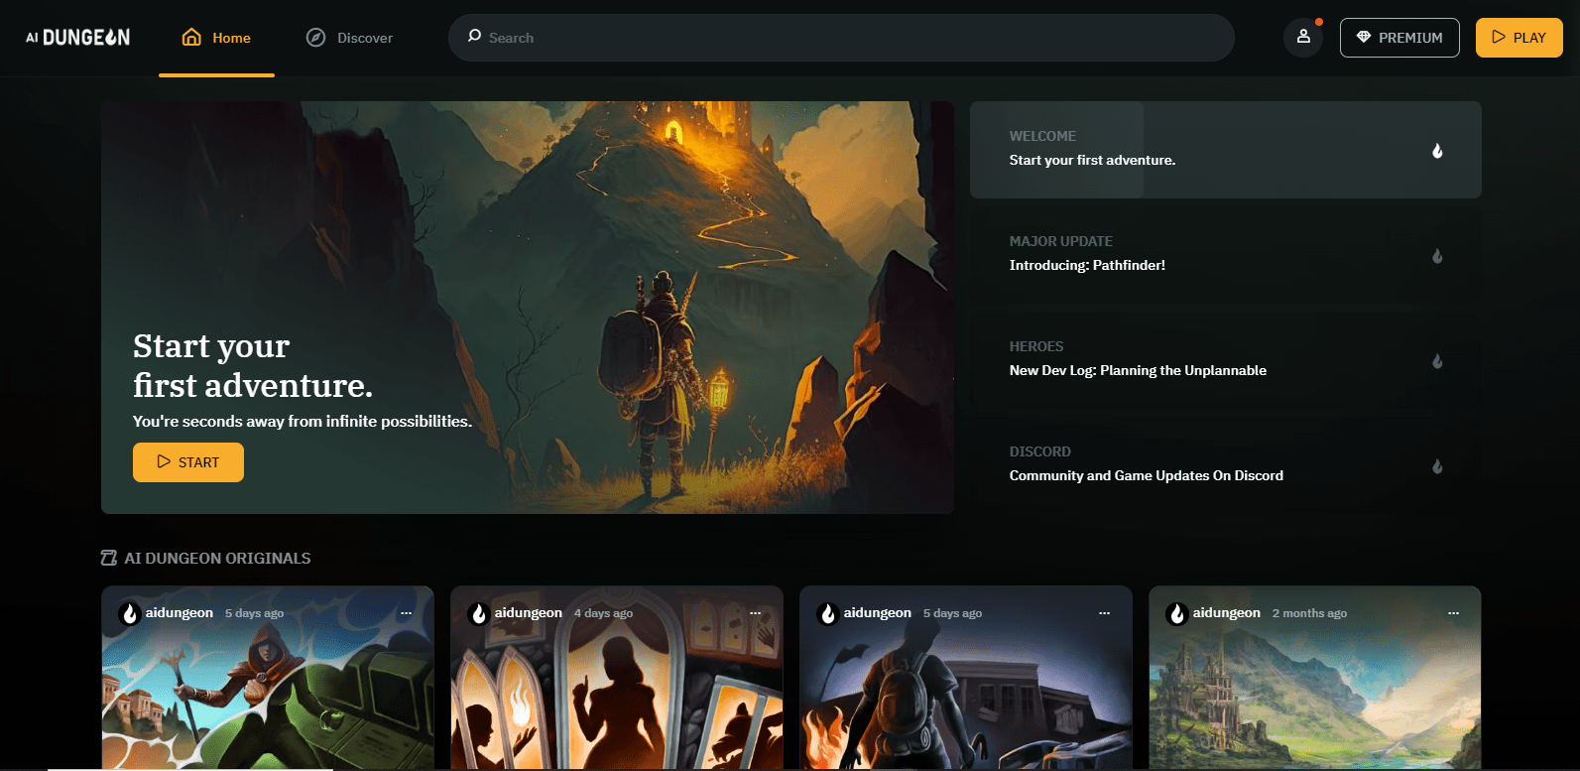The image size is (1580, 771).
Task: Click the play triangle icon in Play button
Action: point(1499,37)
